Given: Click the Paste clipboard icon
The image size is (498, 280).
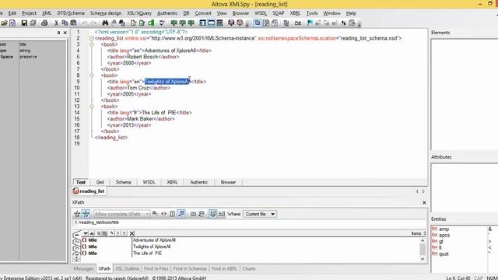Looking at the screenshot, I should 73,23.
